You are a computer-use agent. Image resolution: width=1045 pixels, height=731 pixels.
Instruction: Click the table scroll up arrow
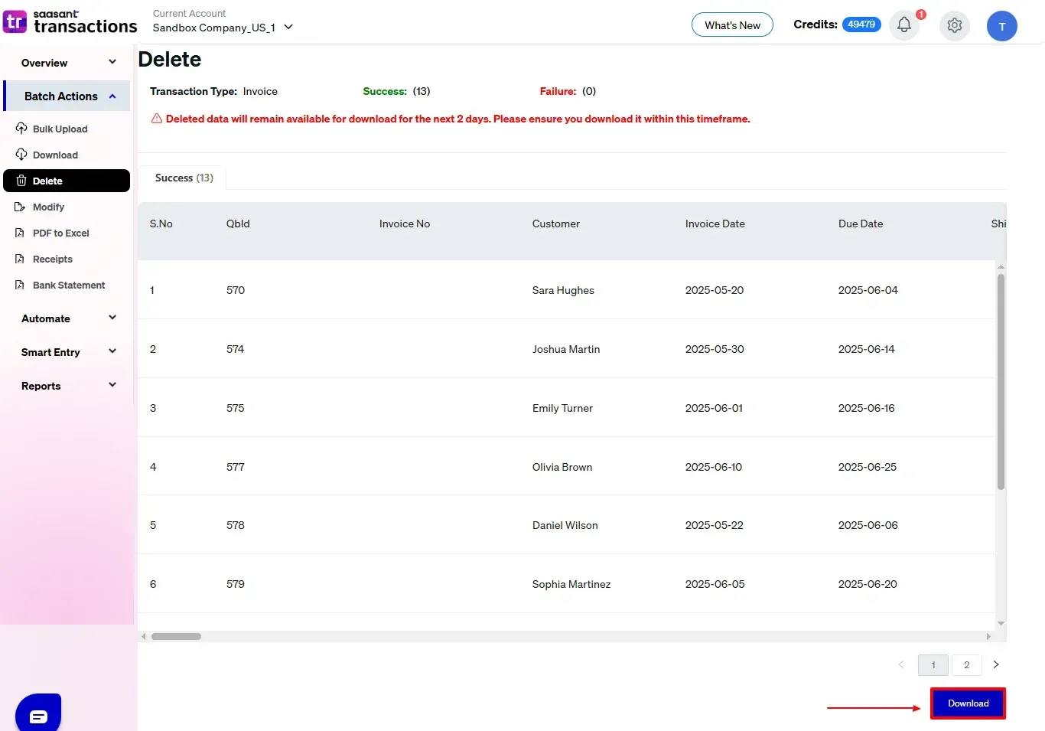1001,267
